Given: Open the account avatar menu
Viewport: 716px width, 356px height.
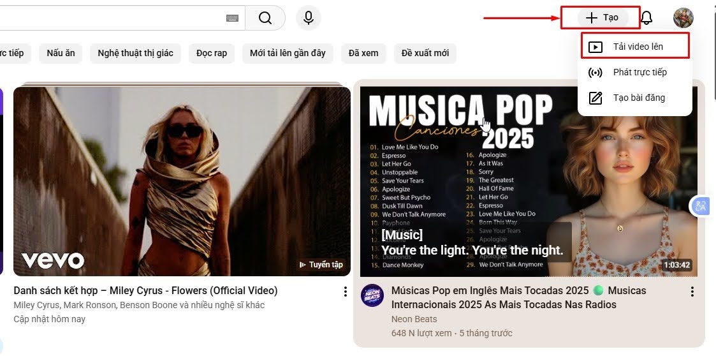Looking at the screenshot, I should tap(683, 18).
